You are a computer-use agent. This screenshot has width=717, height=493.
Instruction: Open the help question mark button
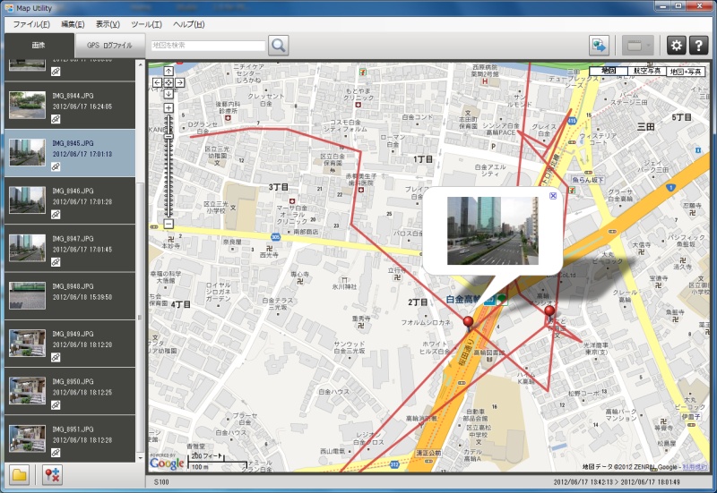tap(698, 46)
